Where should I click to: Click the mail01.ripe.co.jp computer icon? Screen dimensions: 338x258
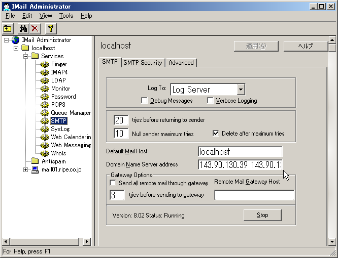coord(35,169)
